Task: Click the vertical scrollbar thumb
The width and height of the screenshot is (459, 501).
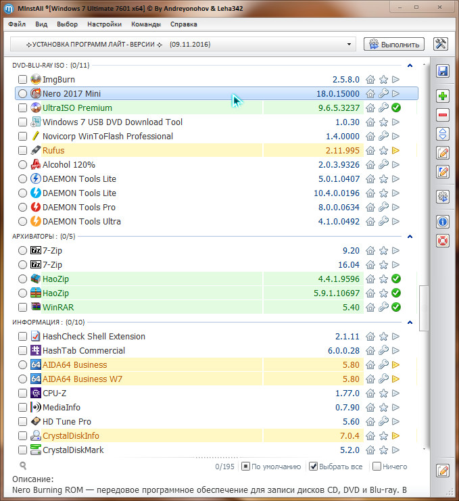Action: click(424, 308)
